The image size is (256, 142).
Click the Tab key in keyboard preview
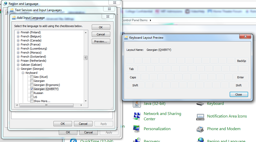[132, 69]
